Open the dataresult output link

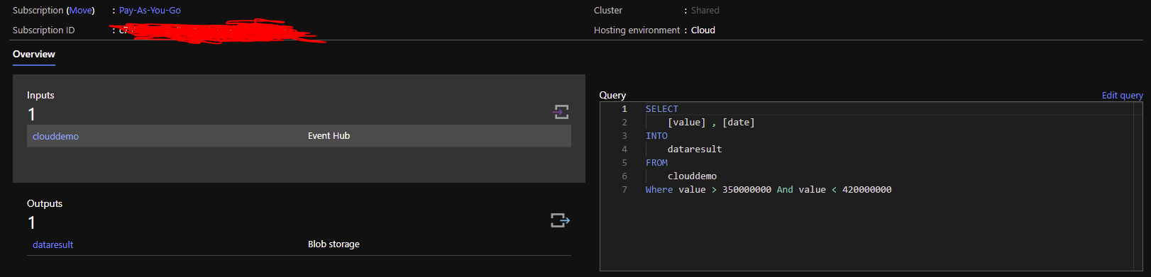pyautogui.click(x=53, y=244)
